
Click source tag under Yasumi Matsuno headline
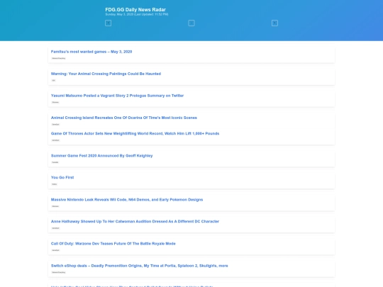pos(55,102)
